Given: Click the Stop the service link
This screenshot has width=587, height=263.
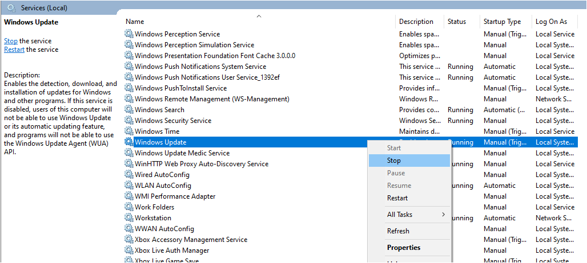Looking at the screenshot, I should click(10, 41).
